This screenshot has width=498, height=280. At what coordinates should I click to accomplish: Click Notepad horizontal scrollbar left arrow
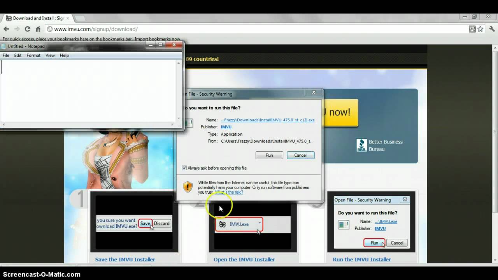[x=3, y=124]
